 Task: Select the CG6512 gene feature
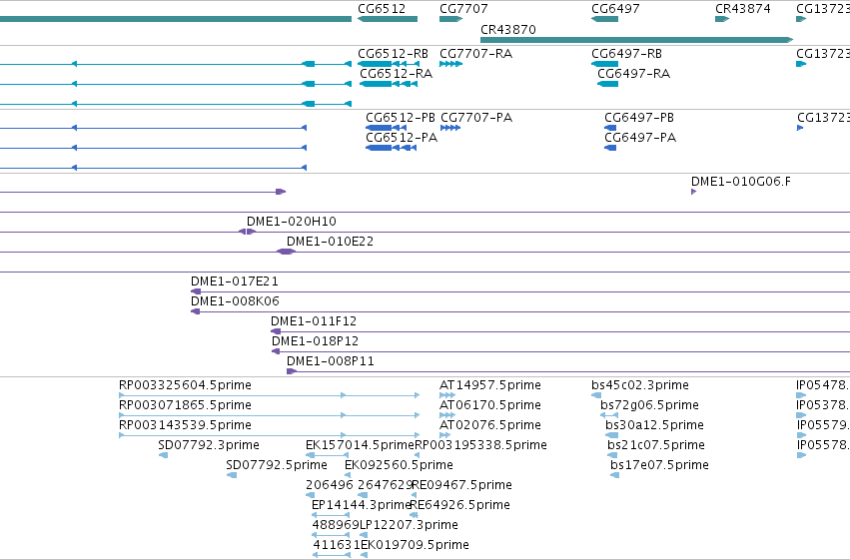388,19
